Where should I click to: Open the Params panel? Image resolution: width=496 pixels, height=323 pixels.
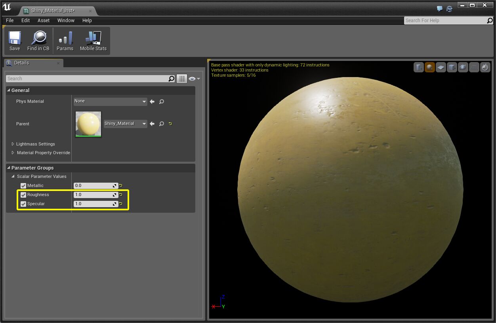coord(65,41)
